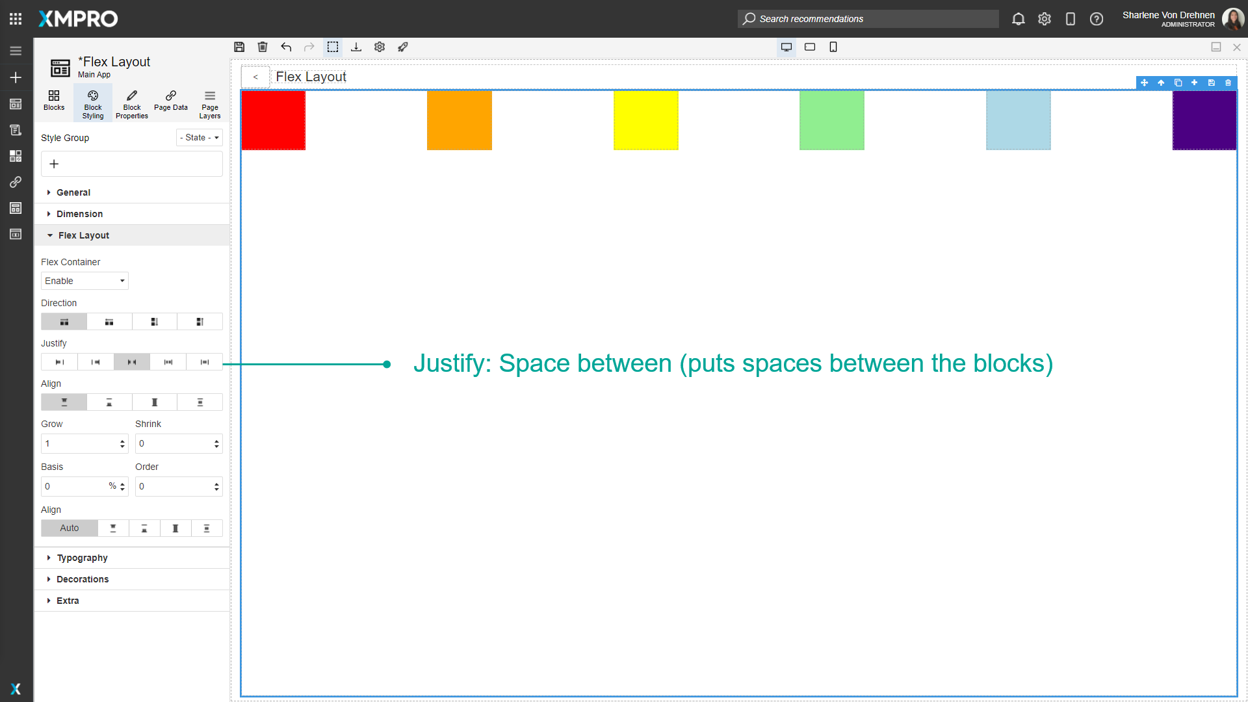Collapse the Flex Layout section
The image size is (1248, 702).
point(83,235)
